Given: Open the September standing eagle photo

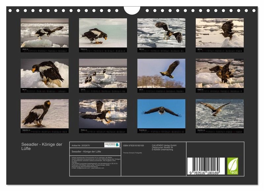Looking at the screenshot, I should coord(45,114).
